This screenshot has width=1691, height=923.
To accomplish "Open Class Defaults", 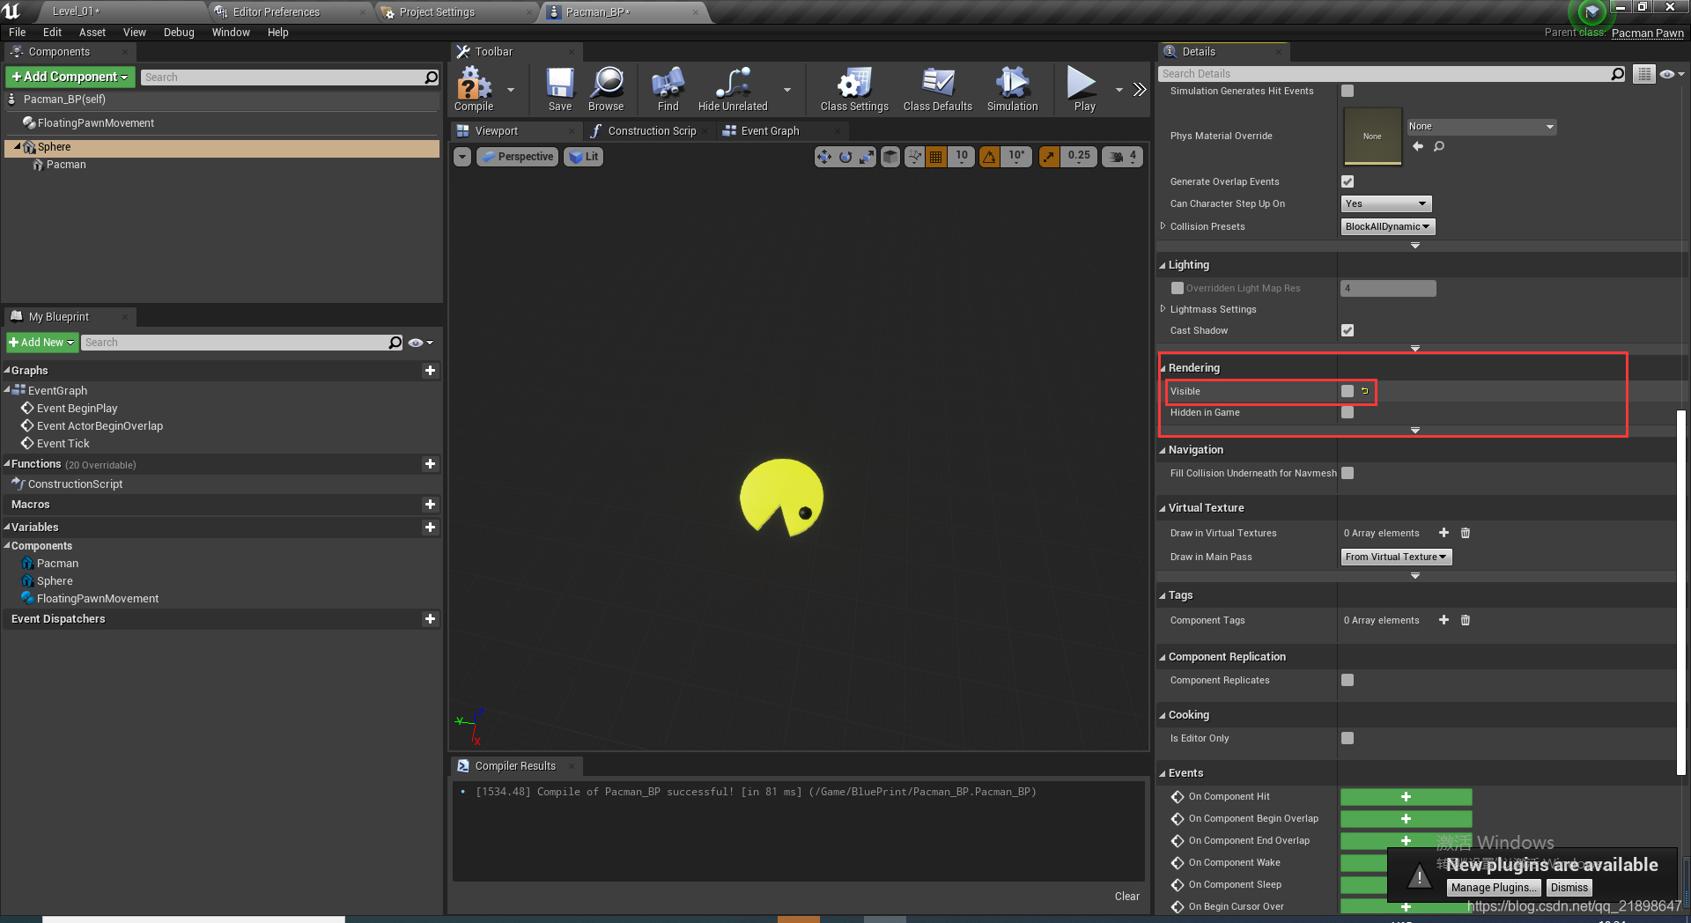I will click(937, 89).
